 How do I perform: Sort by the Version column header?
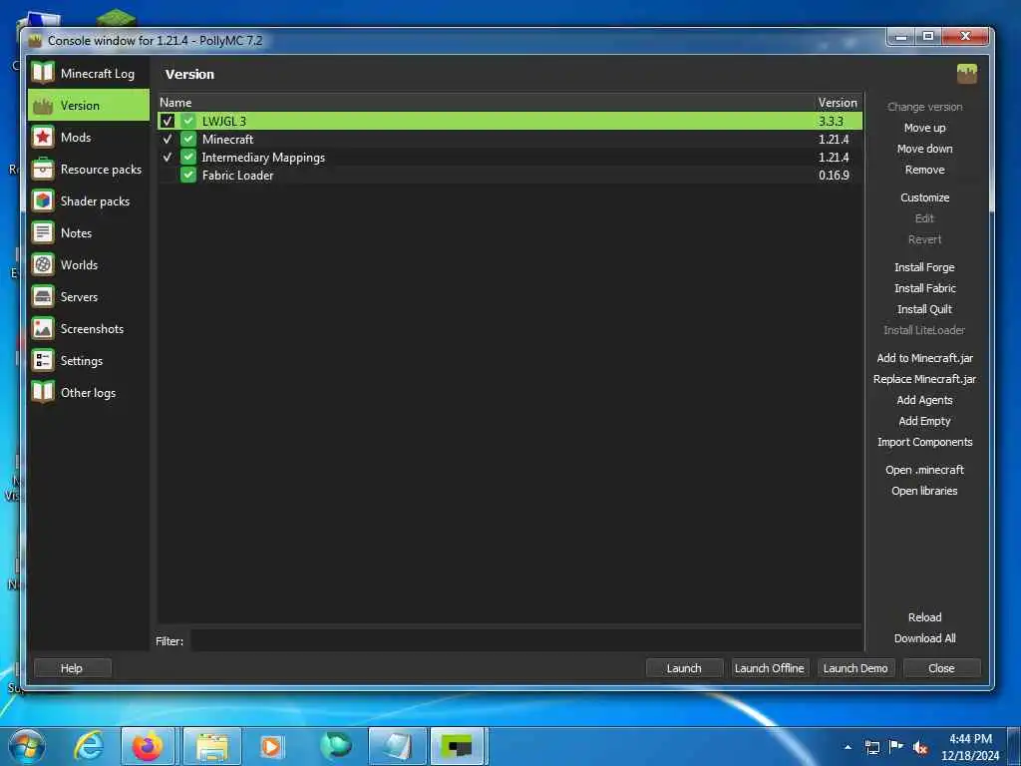(838, 103)
